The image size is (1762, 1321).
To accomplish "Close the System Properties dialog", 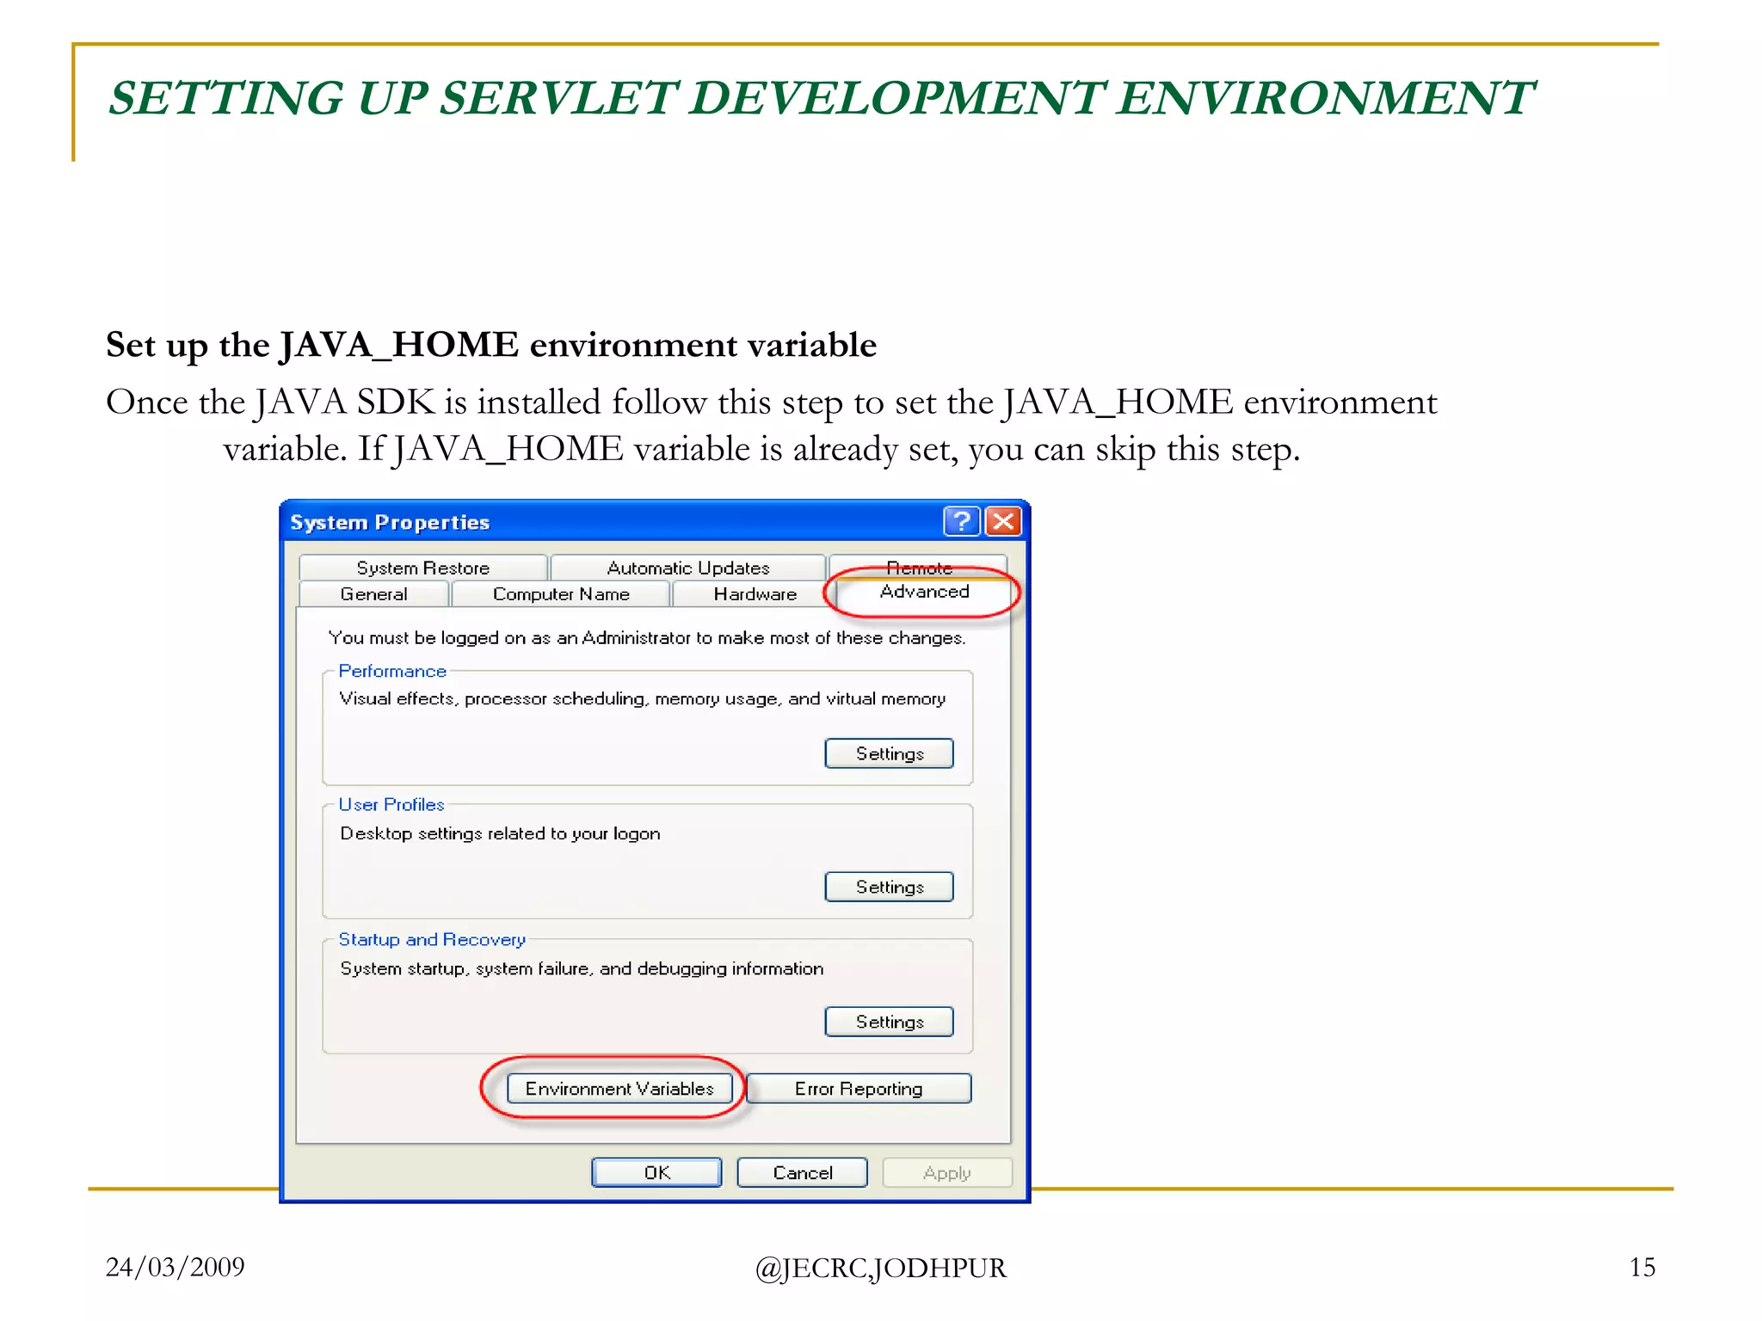I will 1003,521.
